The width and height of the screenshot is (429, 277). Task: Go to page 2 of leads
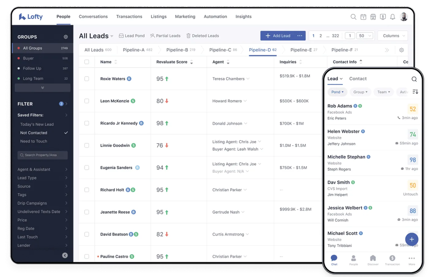(x=321, y=36)
